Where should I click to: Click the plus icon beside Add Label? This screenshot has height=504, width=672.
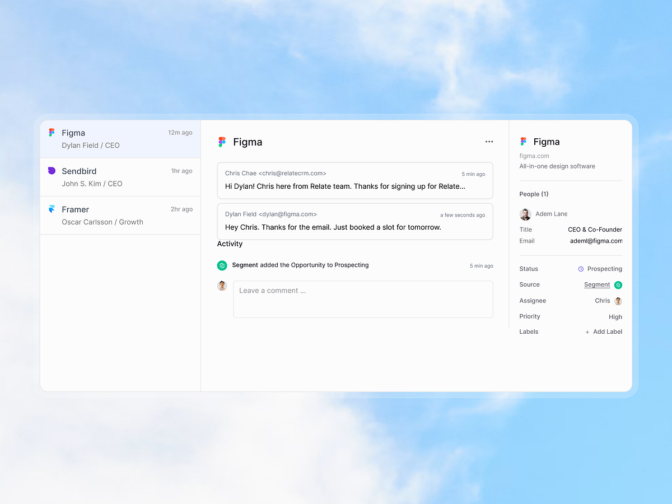pos(587,332)
